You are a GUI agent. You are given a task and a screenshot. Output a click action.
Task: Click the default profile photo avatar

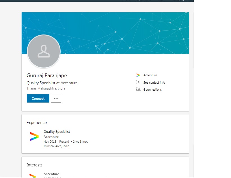click(44, 51)
